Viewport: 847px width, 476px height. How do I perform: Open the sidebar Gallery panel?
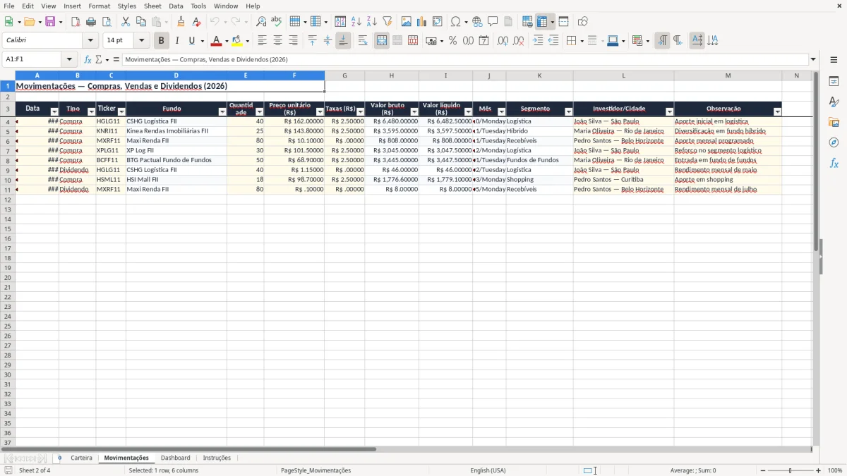(834, 123)
